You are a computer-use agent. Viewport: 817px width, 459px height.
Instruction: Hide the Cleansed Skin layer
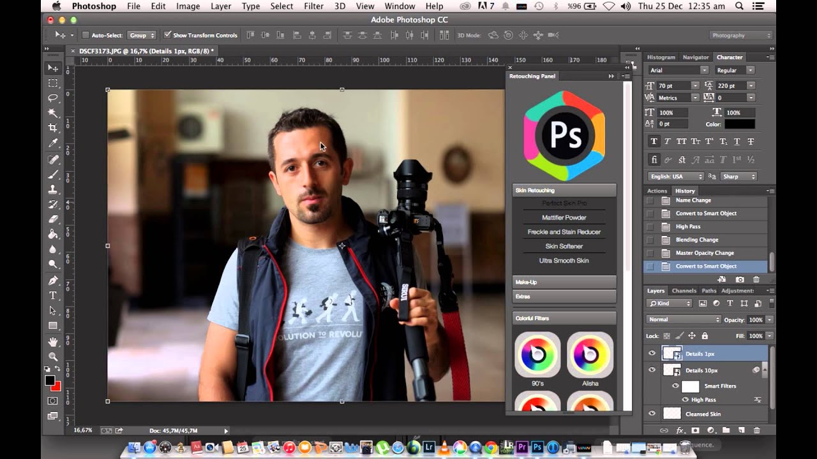click(x=652, y=414)
